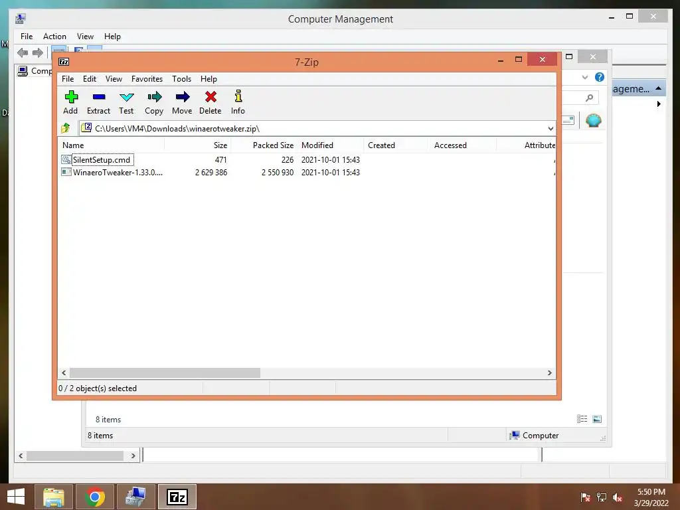Go up one folder level in 7-Zip

[66, 128]
